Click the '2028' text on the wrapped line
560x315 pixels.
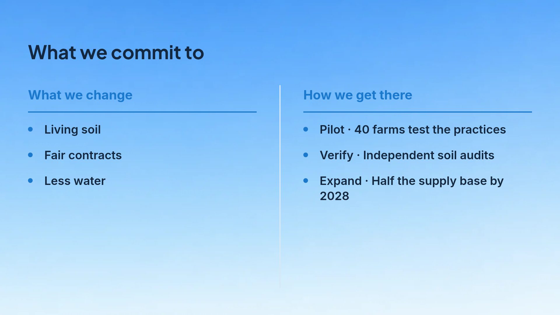tap(335, 196)
